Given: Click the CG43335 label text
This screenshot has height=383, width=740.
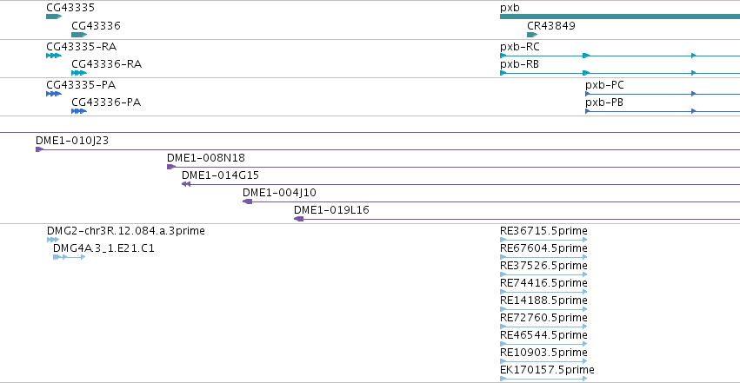Looking at the screenshot, I should tap(70, 8).
